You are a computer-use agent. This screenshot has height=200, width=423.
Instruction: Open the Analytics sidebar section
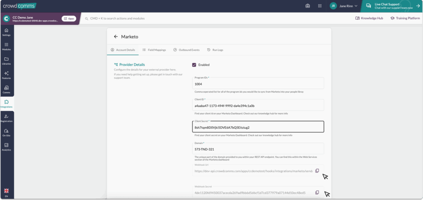tap(7, 147)
